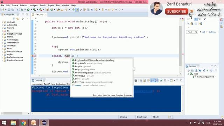
Task: Open the Windows Start menu
Action: pyautogui.click(x=4, y=123)
